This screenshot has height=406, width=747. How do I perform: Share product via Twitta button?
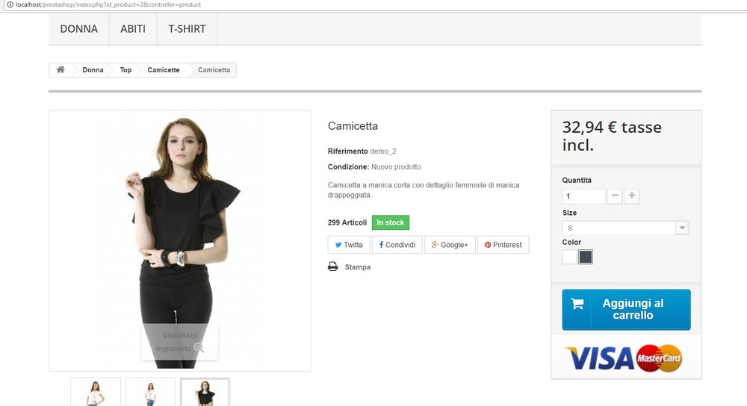pyautogui.click(x=349, y=245)
